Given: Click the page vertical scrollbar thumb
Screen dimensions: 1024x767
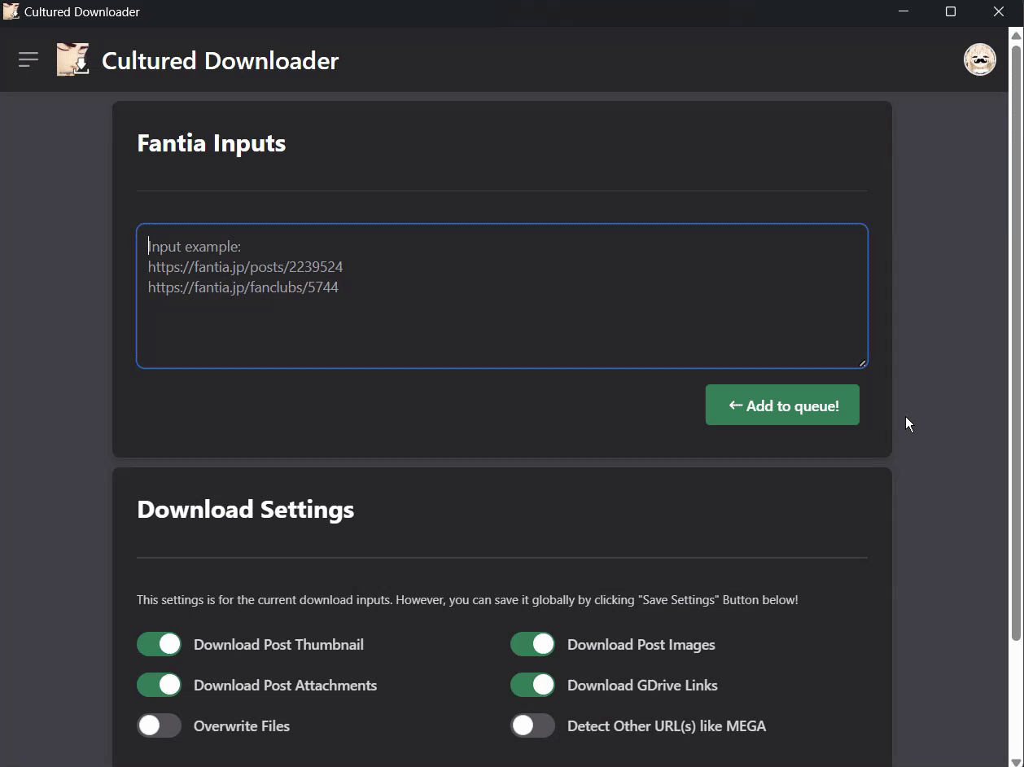Looking at the screenshot, I should (1016, 342).
